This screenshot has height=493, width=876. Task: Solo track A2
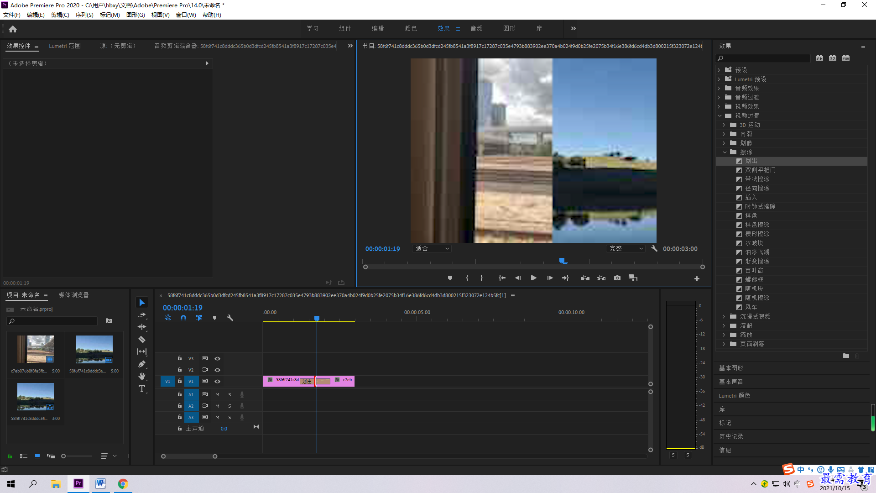pyautogui.click(x=229, y=406)
